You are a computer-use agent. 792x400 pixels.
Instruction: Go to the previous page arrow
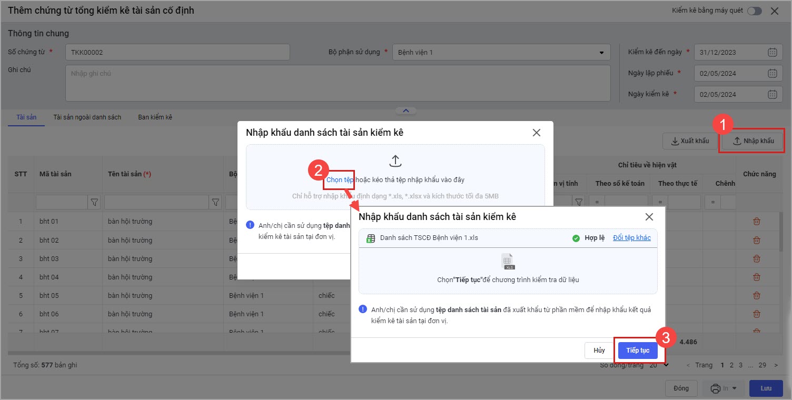pos(688,365)
